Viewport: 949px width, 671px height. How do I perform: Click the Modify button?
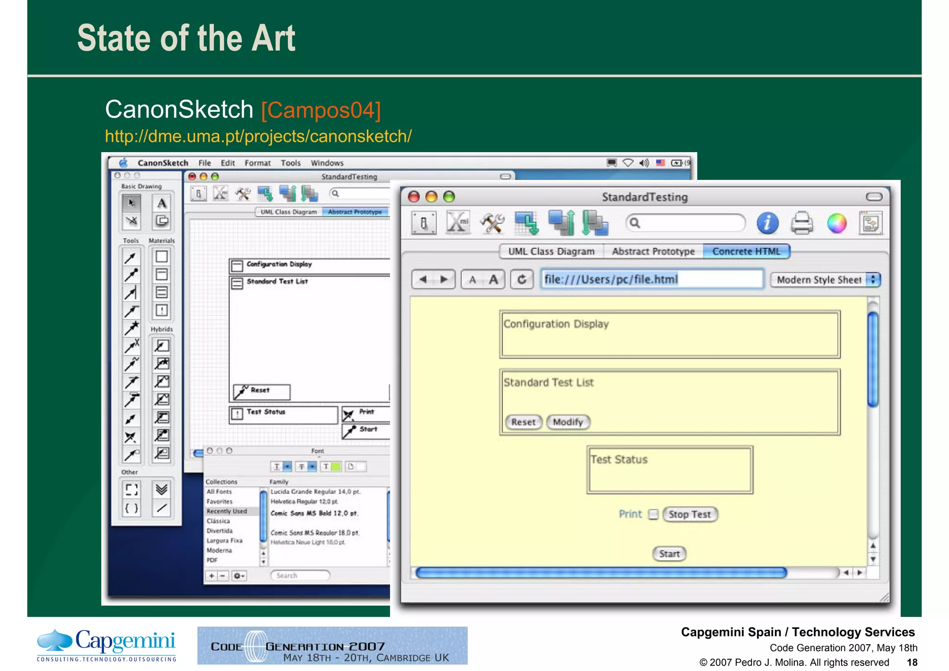pyautogui.click(x=568, y=422)
